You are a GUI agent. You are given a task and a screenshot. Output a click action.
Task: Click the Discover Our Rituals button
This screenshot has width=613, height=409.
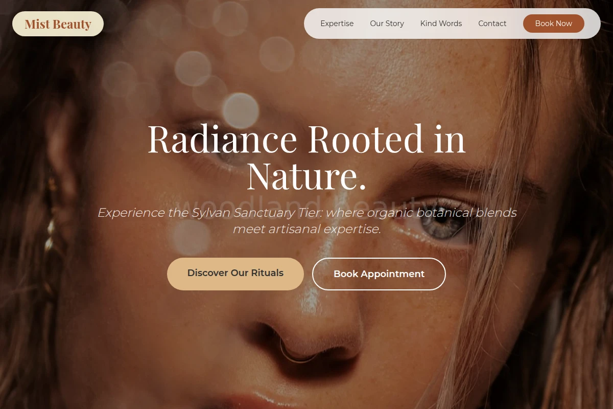click(x=235, y=274)
